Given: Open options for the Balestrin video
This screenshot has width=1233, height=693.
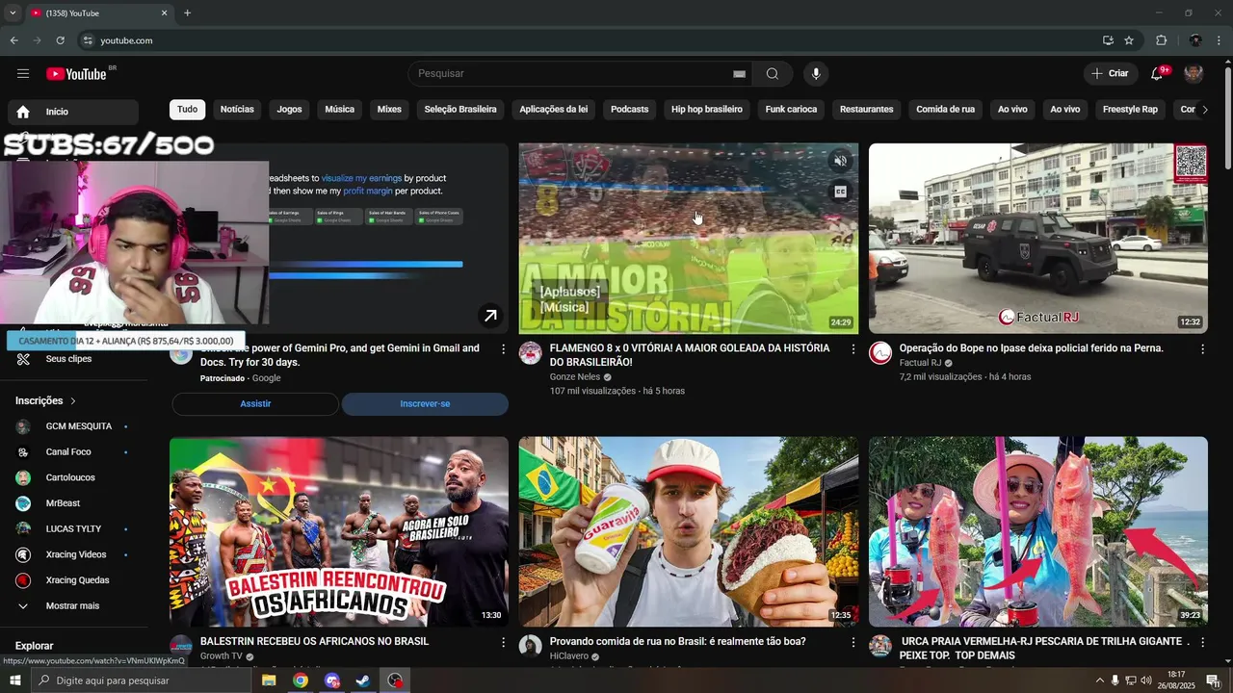Looking at the screenshot, I should 503,641.
